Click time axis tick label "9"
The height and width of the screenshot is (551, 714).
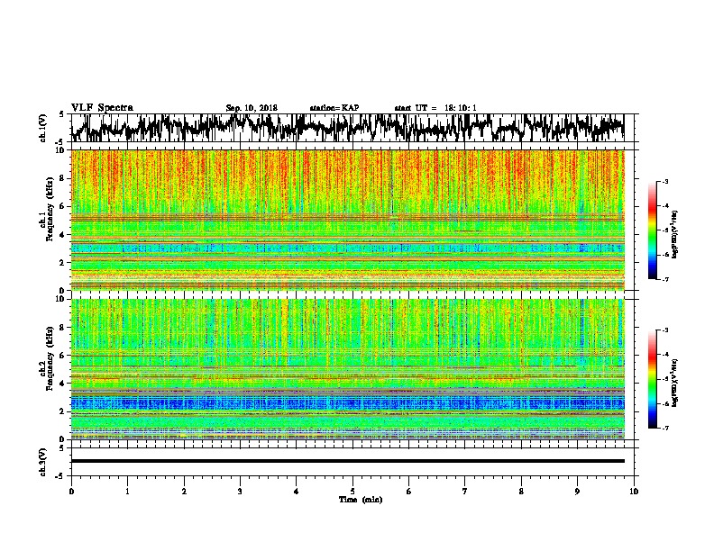[x=577, y=492]
